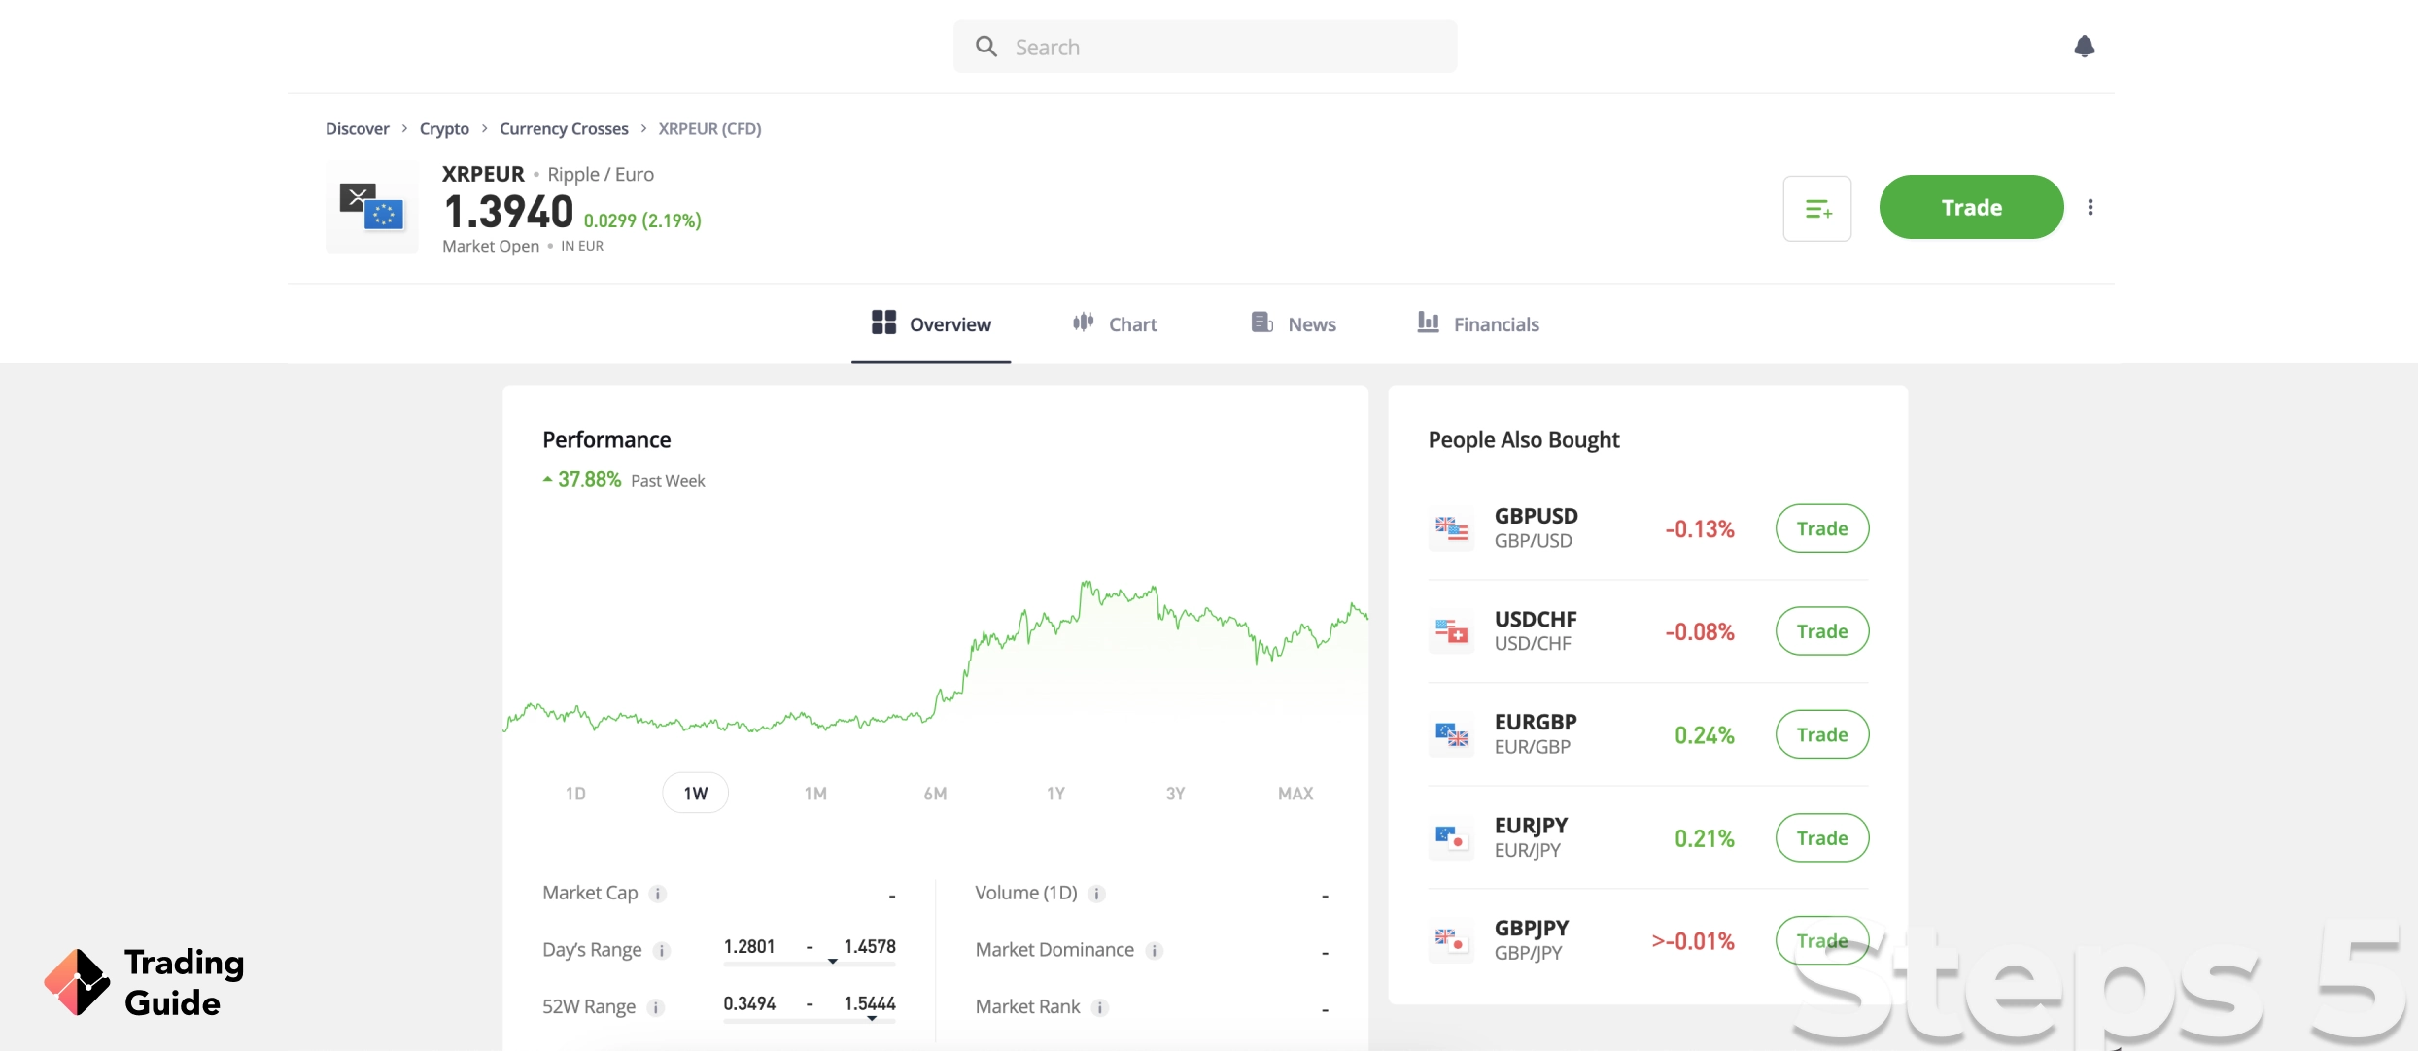
Task: Click the Trading Guide logo
Action: 144,982
